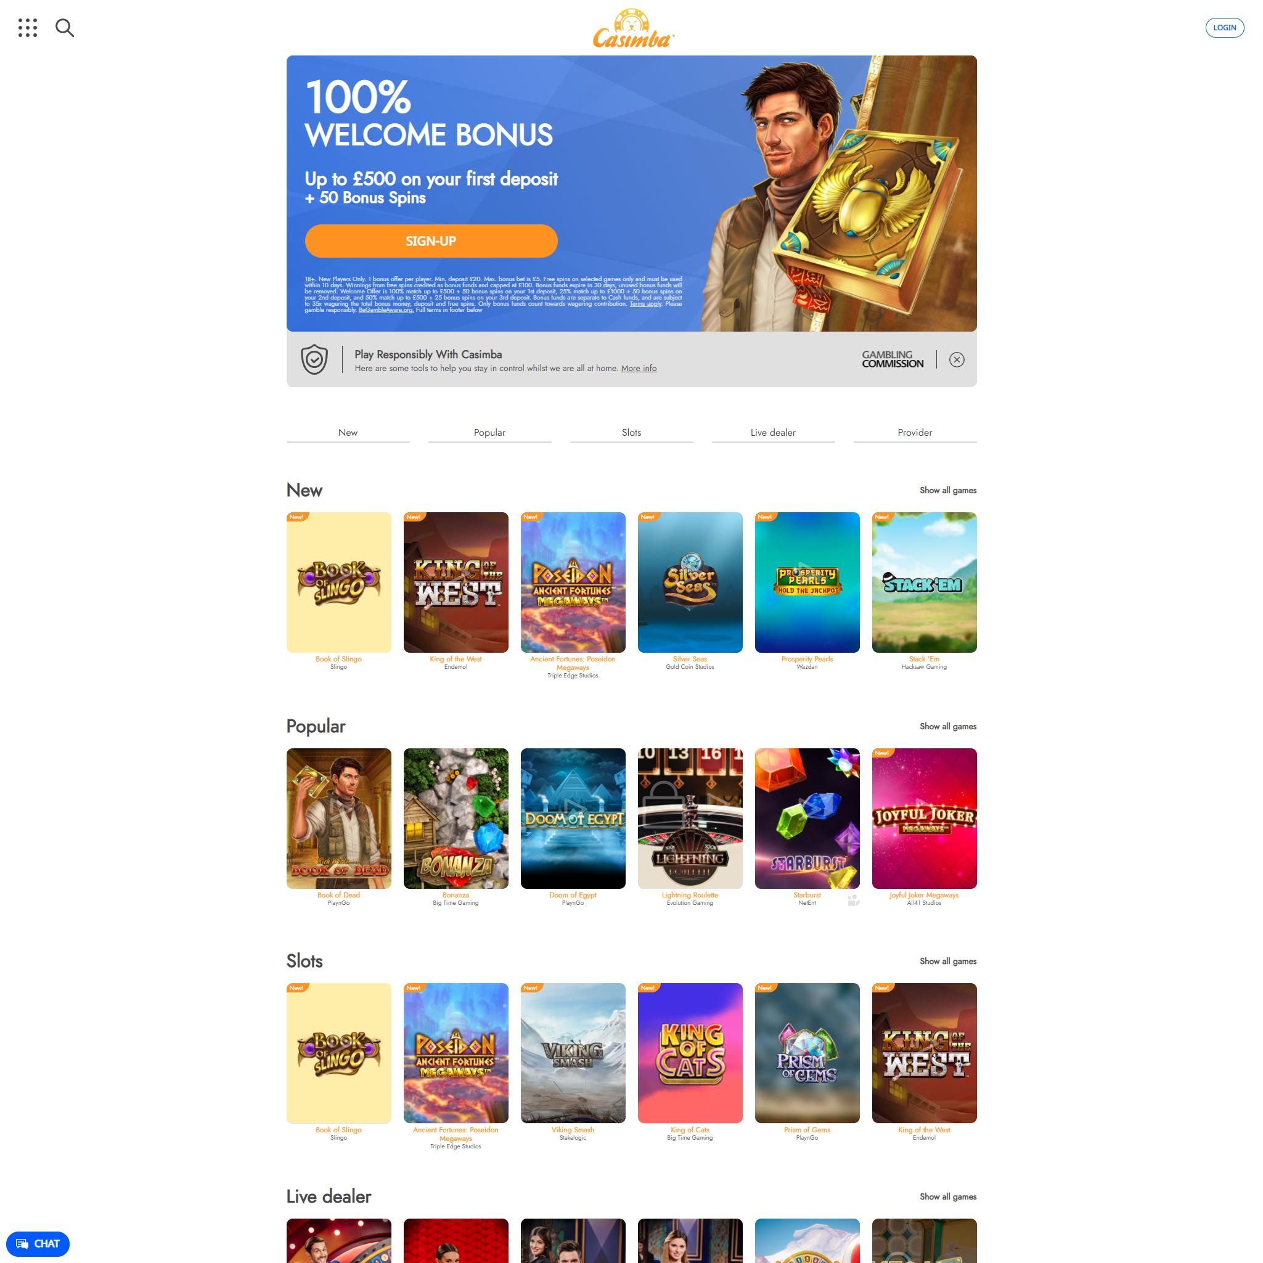
Task: Click the 18+ link in bonus terms
Action: (x=309, y=279)
